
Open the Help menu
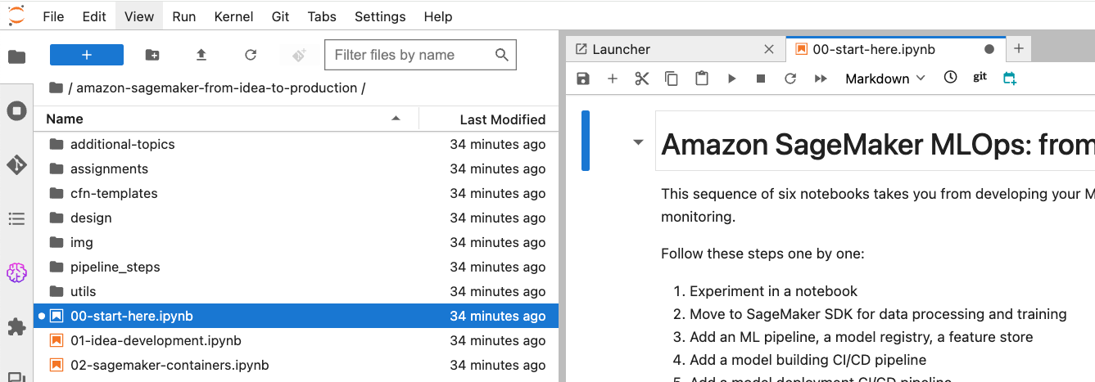tap(438, 16)
